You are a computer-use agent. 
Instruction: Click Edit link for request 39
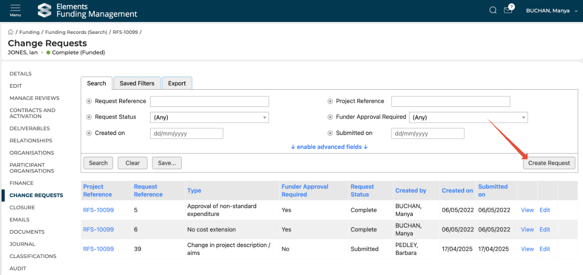pos(544,249)
